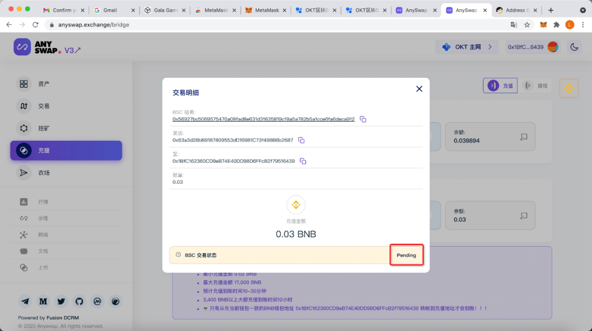Open the Governance (治理) sidebar link
This screenshot has height=331, width=592.
(x=66, y=218)
